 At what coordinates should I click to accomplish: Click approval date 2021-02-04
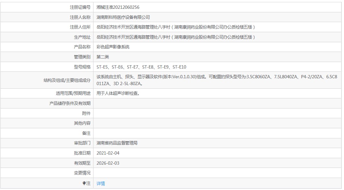108,153
